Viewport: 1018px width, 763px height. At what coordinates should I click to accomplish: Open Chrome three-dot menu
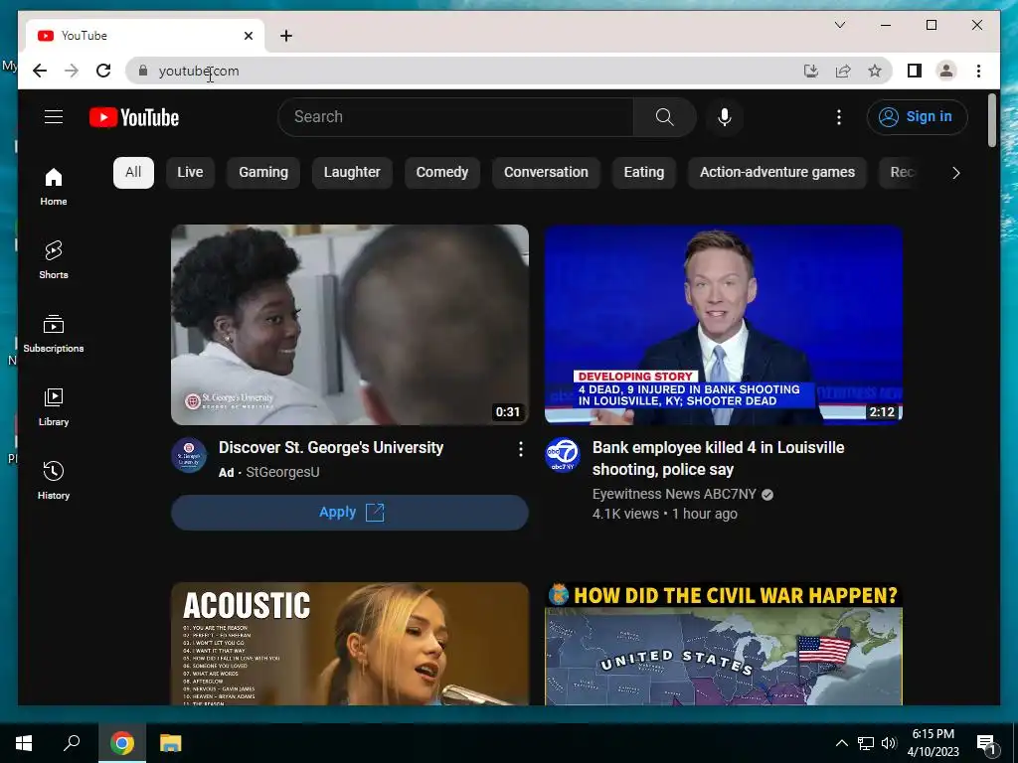(x=978, y=71)
